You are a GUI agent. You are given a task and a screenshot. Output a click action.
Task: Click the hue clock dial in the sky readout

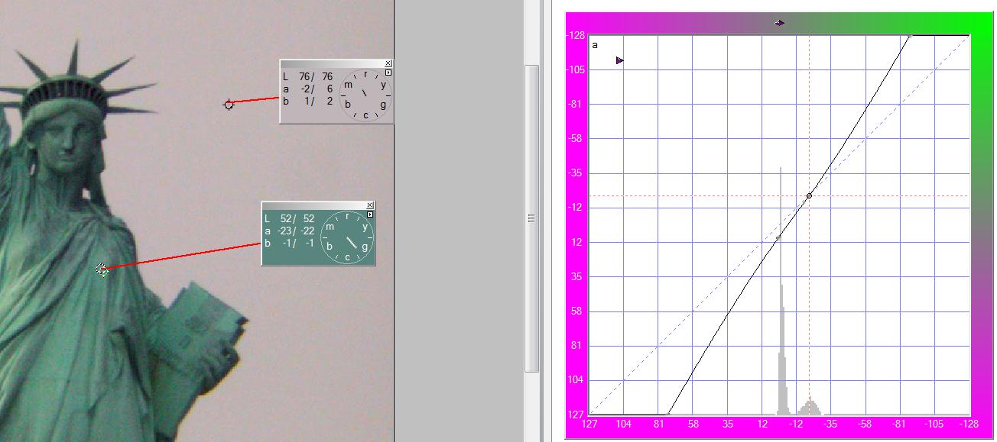(x=365, y=95)
